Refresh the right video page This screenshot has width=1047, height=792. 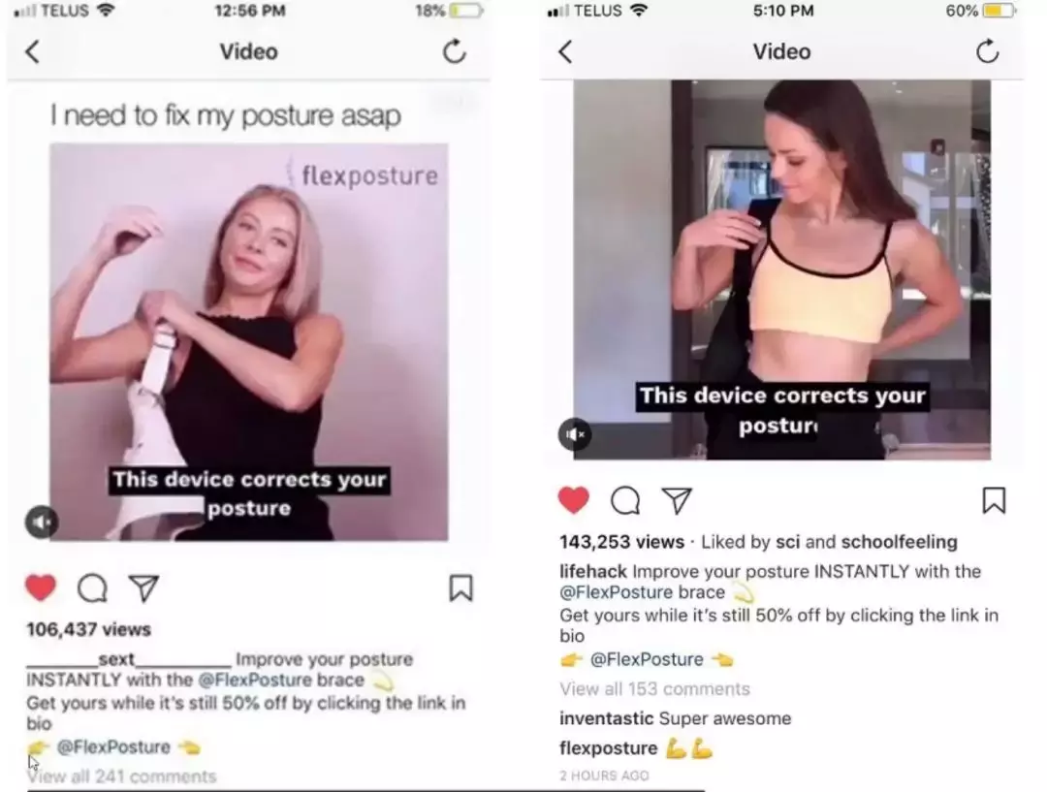(988, 50)
